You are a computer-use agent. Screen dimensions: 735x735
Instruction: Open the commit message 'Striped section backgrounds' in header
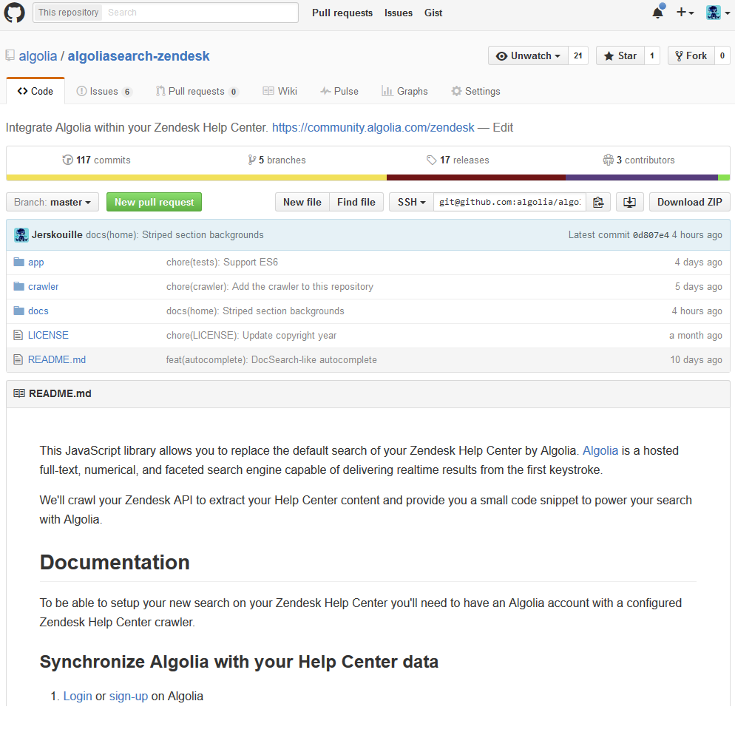(175, 235)
